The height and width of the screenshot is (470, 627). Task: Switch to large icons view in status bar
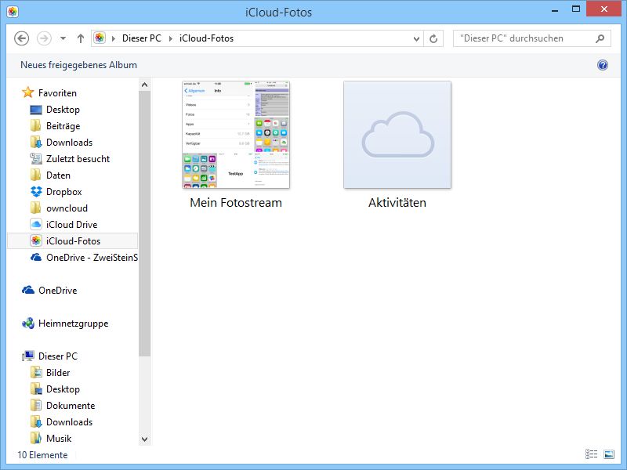tap(609, 454)
